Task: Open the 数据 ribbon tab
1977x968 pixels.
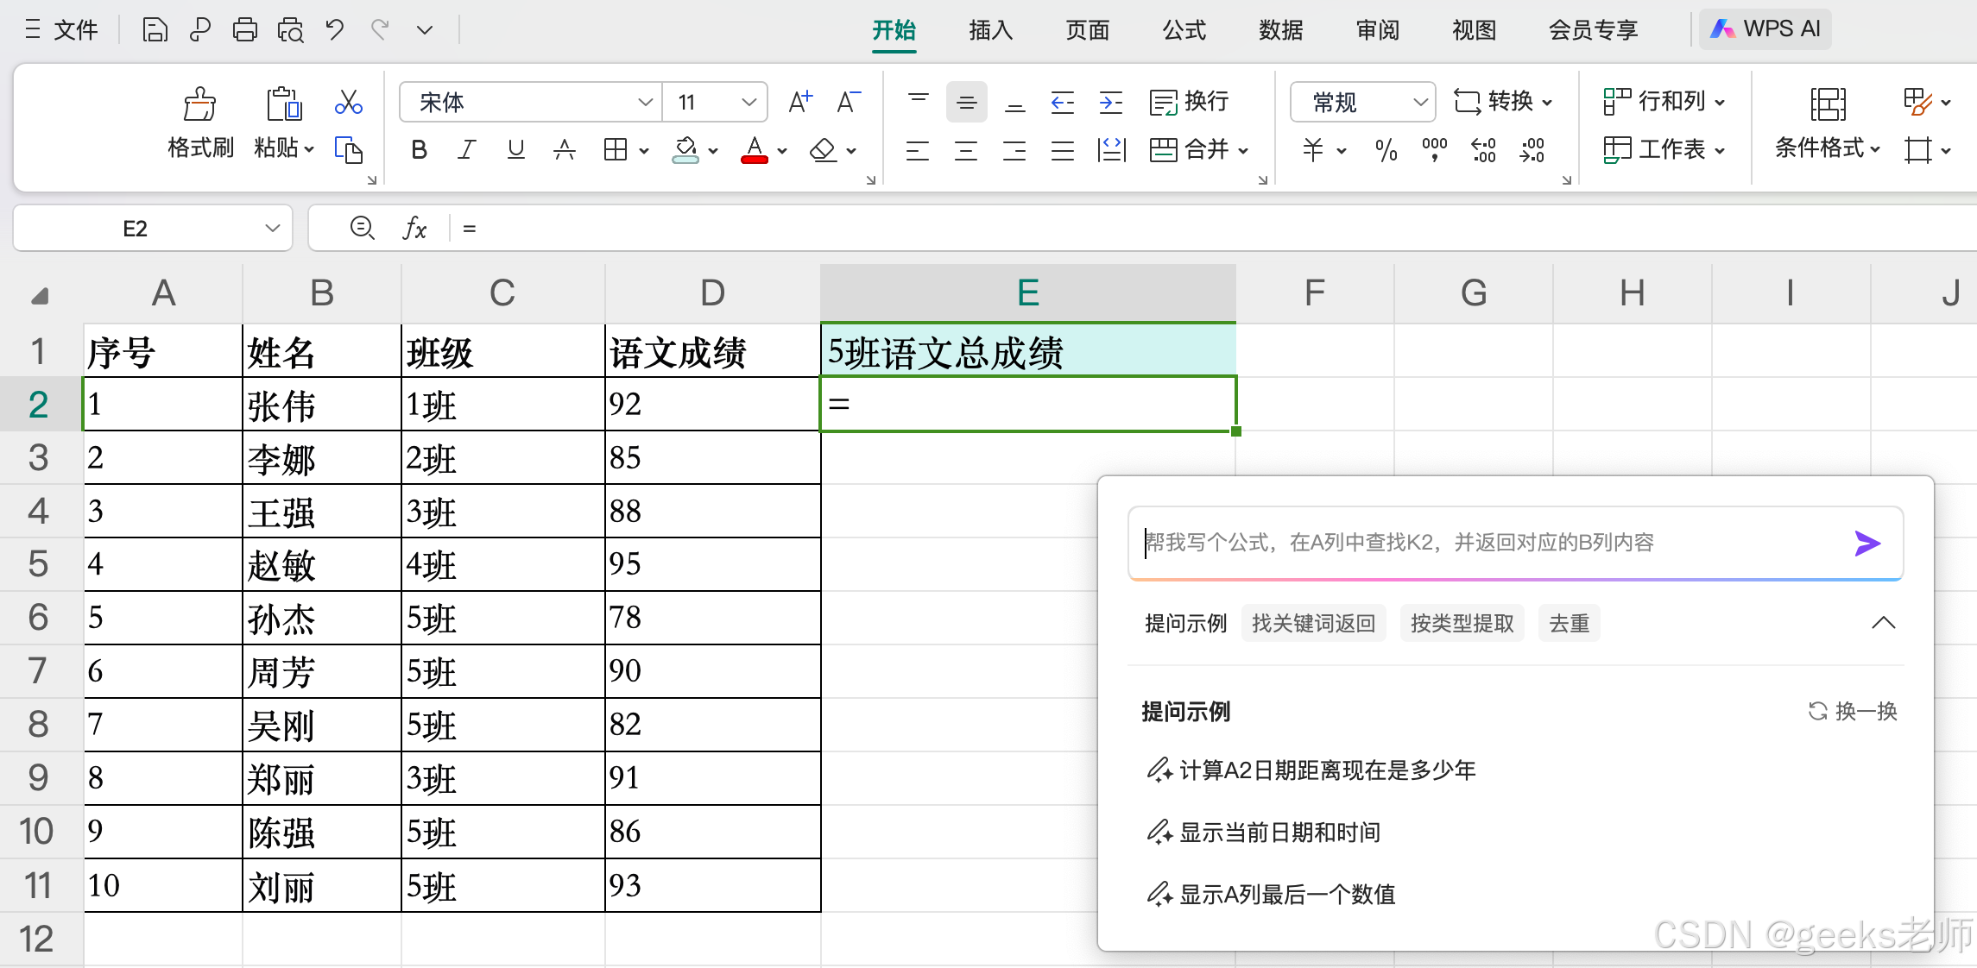Action: (x=1280, y=30)
